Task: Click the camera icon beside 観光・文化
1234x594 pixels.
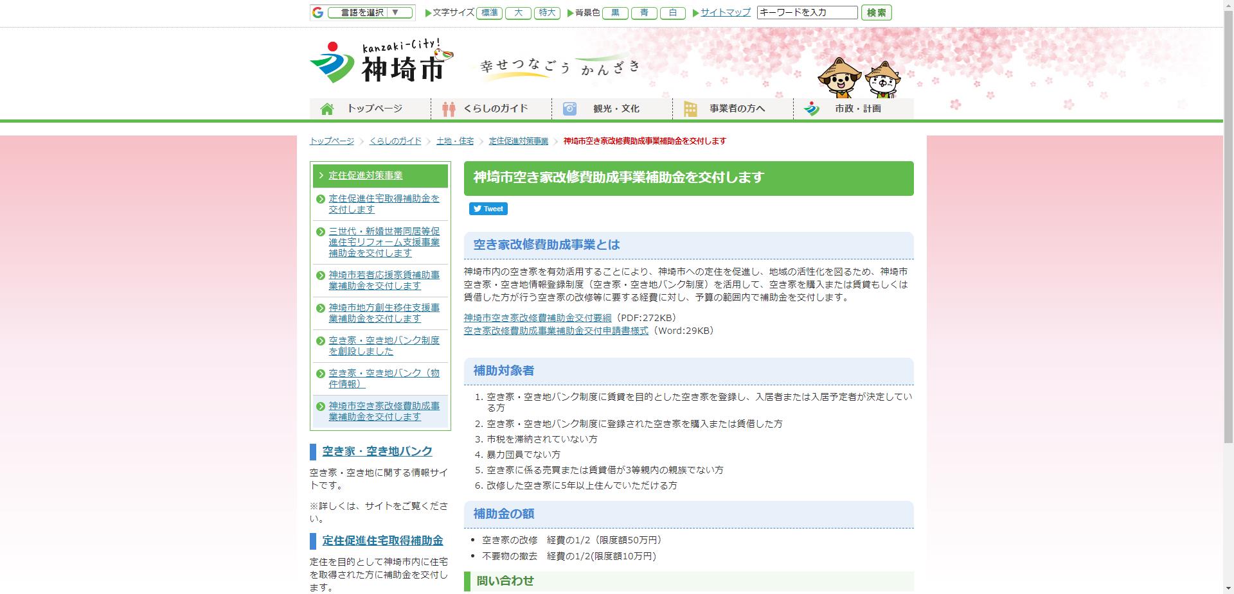Action: 569,109
